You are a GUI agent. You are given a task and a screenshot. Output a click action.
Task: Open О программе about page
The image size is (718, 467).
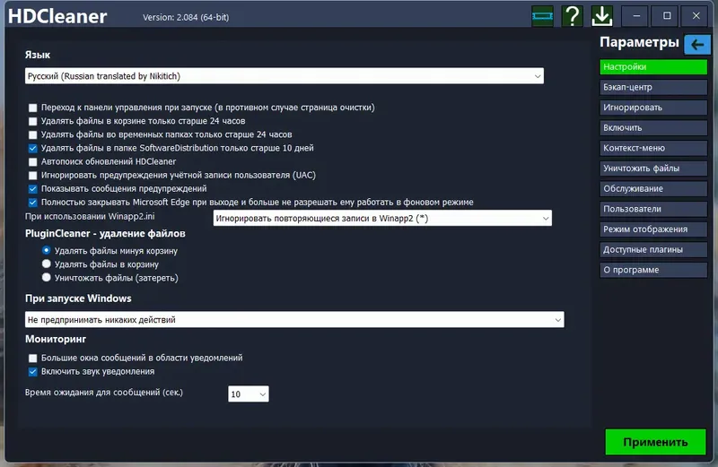(653, 270)
